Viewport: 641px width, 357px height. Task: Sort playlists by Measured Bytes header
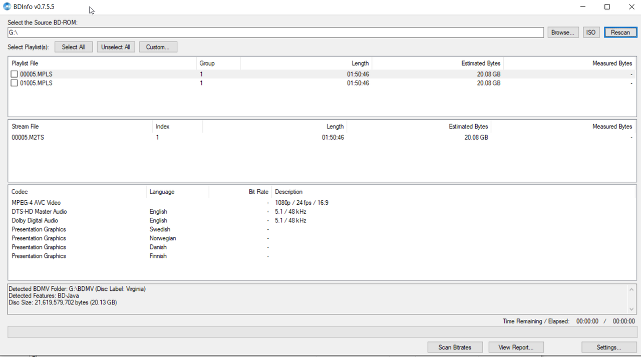(569, 63)
